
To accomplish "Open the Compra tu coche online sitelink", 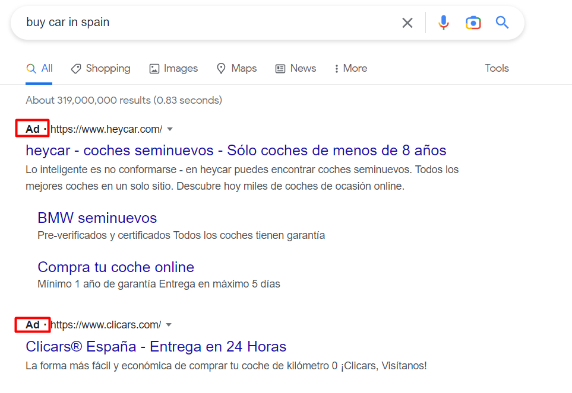I will pyautogui.click(x=116, y=267).
